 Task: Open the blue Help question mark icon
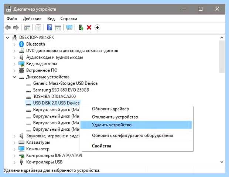pyautogui.click(x=49, y=27)
